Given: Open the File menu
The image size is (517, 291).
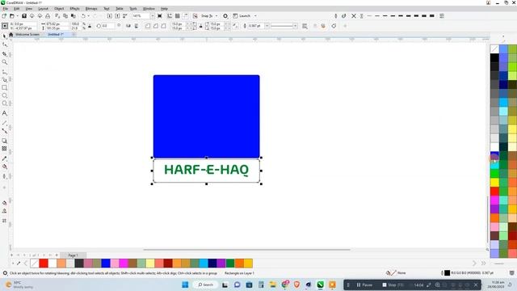Looking at the screenshot, I should [x=6, y=9].
